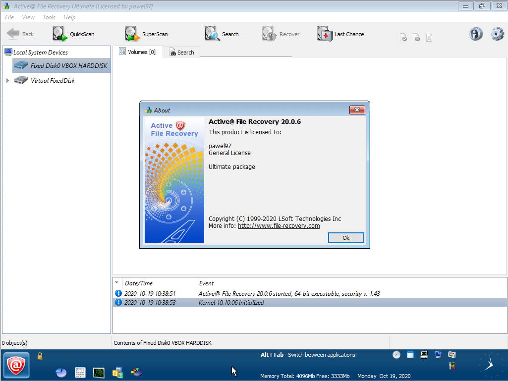
Task: Open the Tools menu
Action: coord(49,17)
